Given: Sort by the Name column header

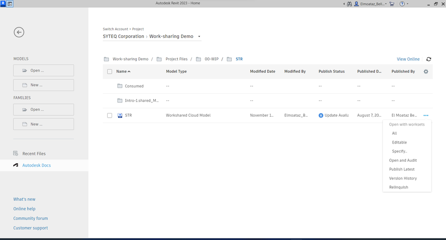Looking at the screenshot, I should [123, 72].
